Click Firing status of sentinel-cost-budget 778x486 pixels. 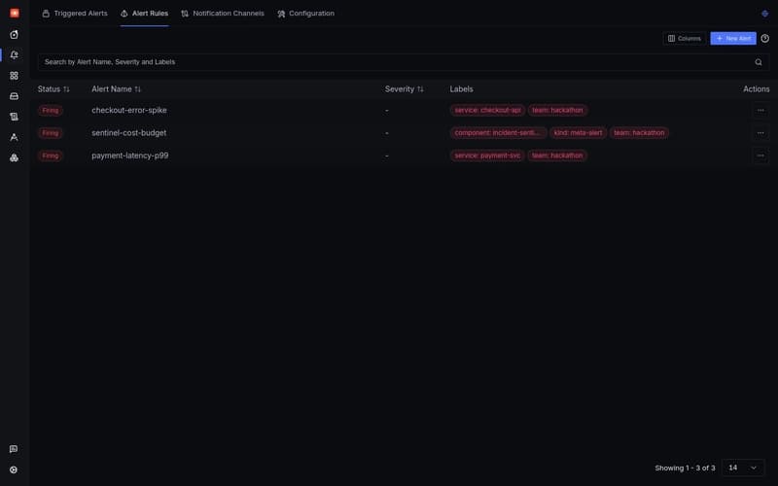(51, 133)
